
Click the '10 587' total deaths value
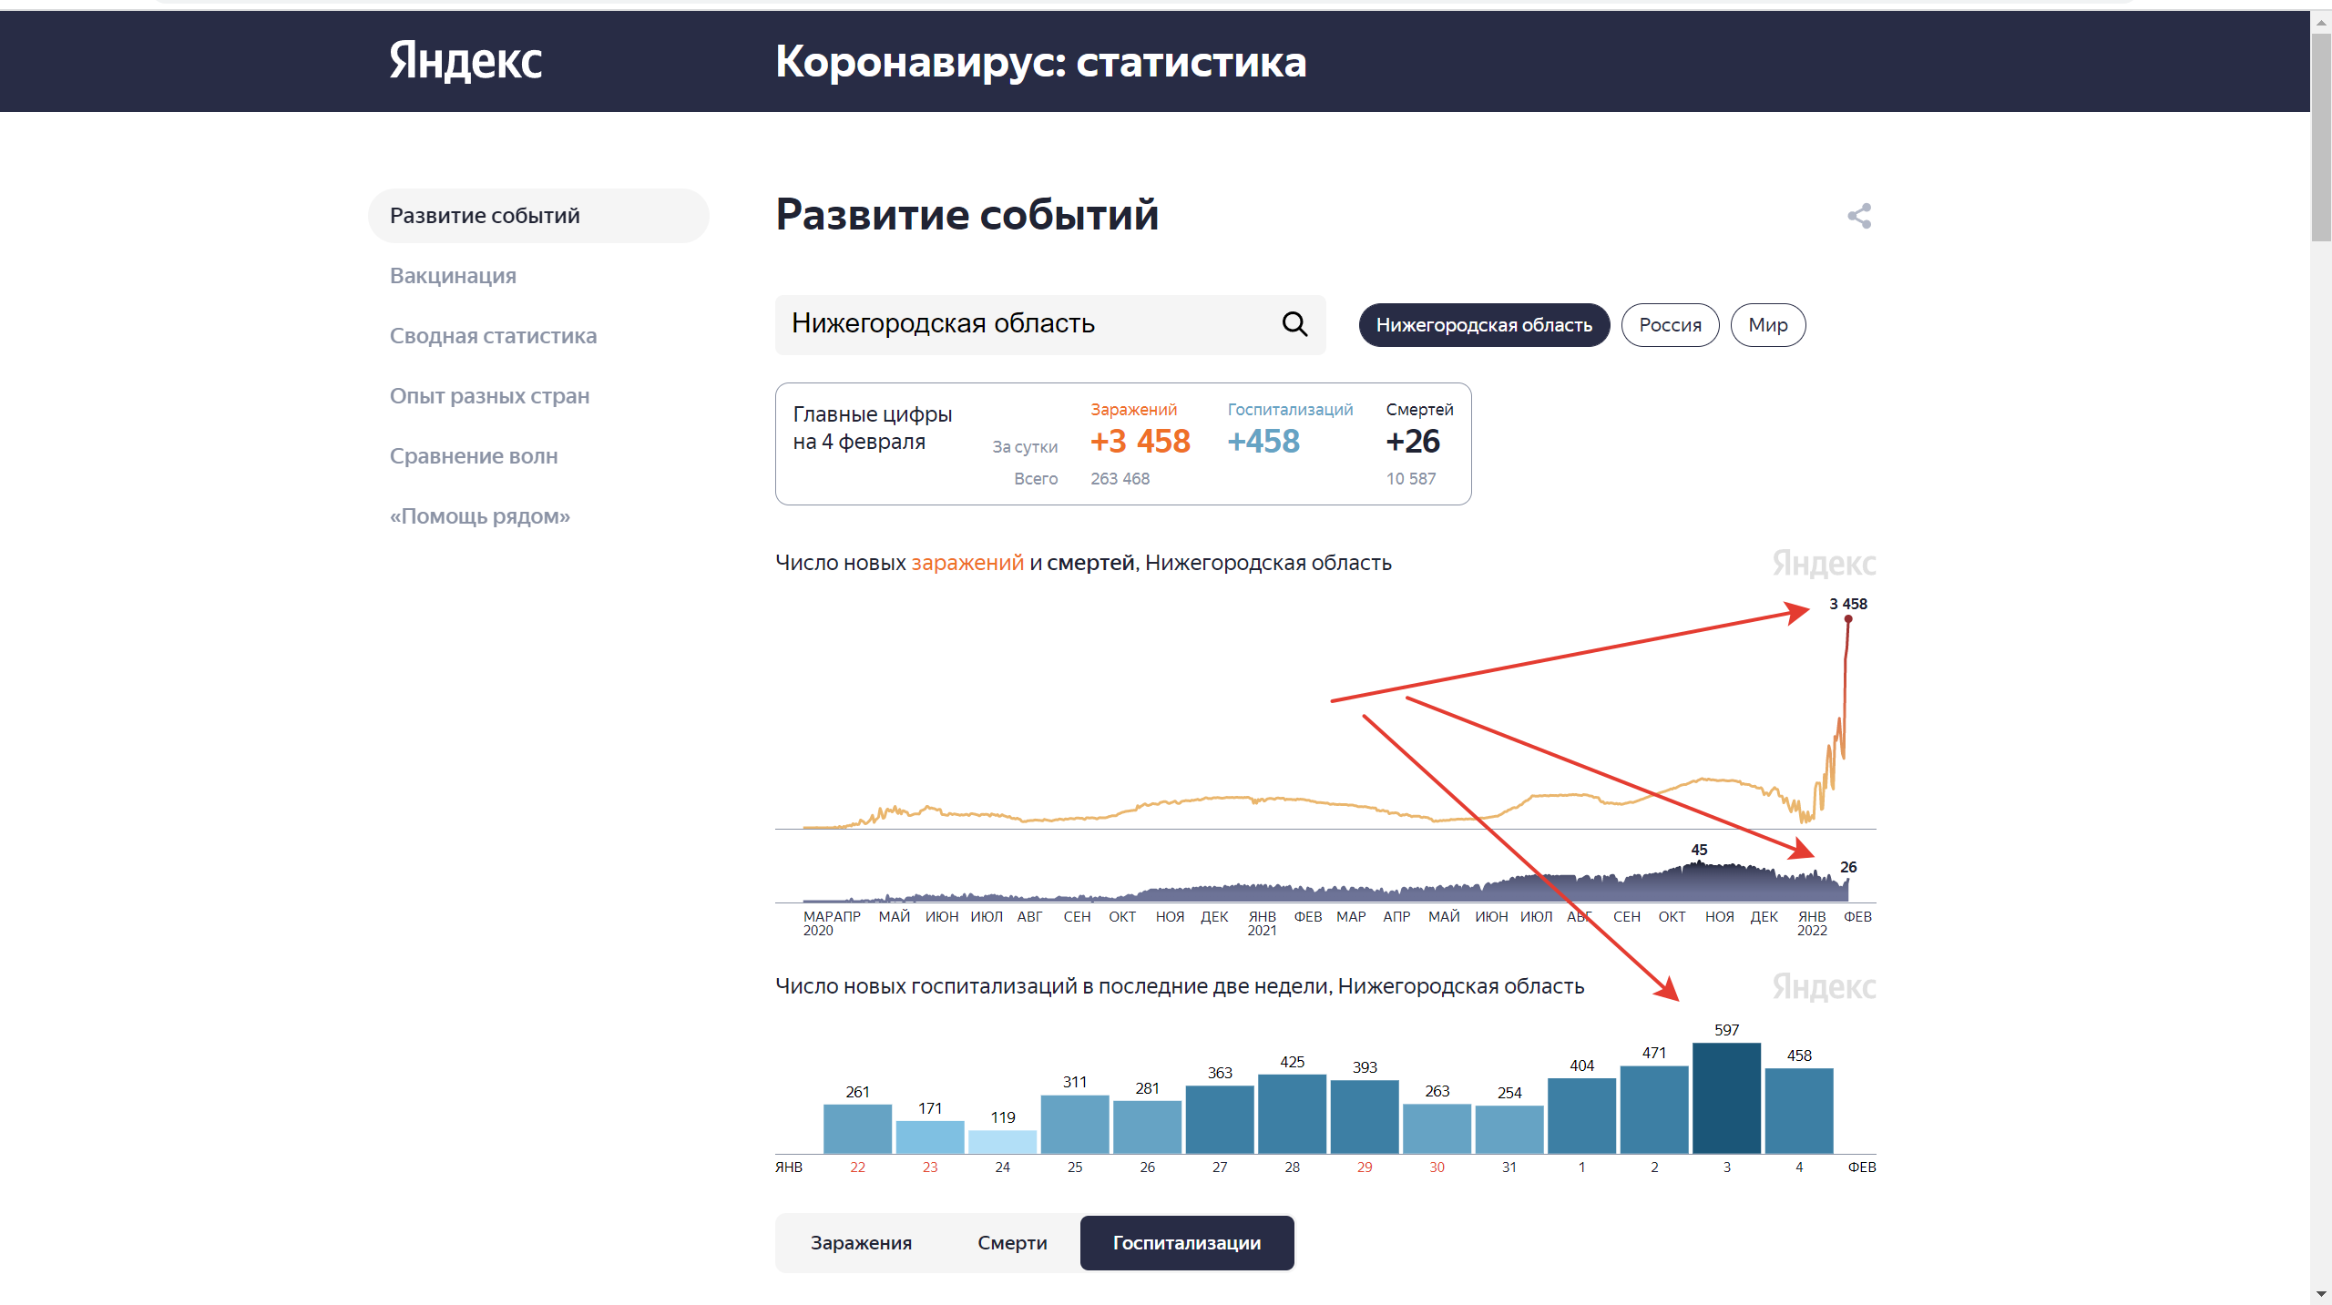pos(1411,479)
